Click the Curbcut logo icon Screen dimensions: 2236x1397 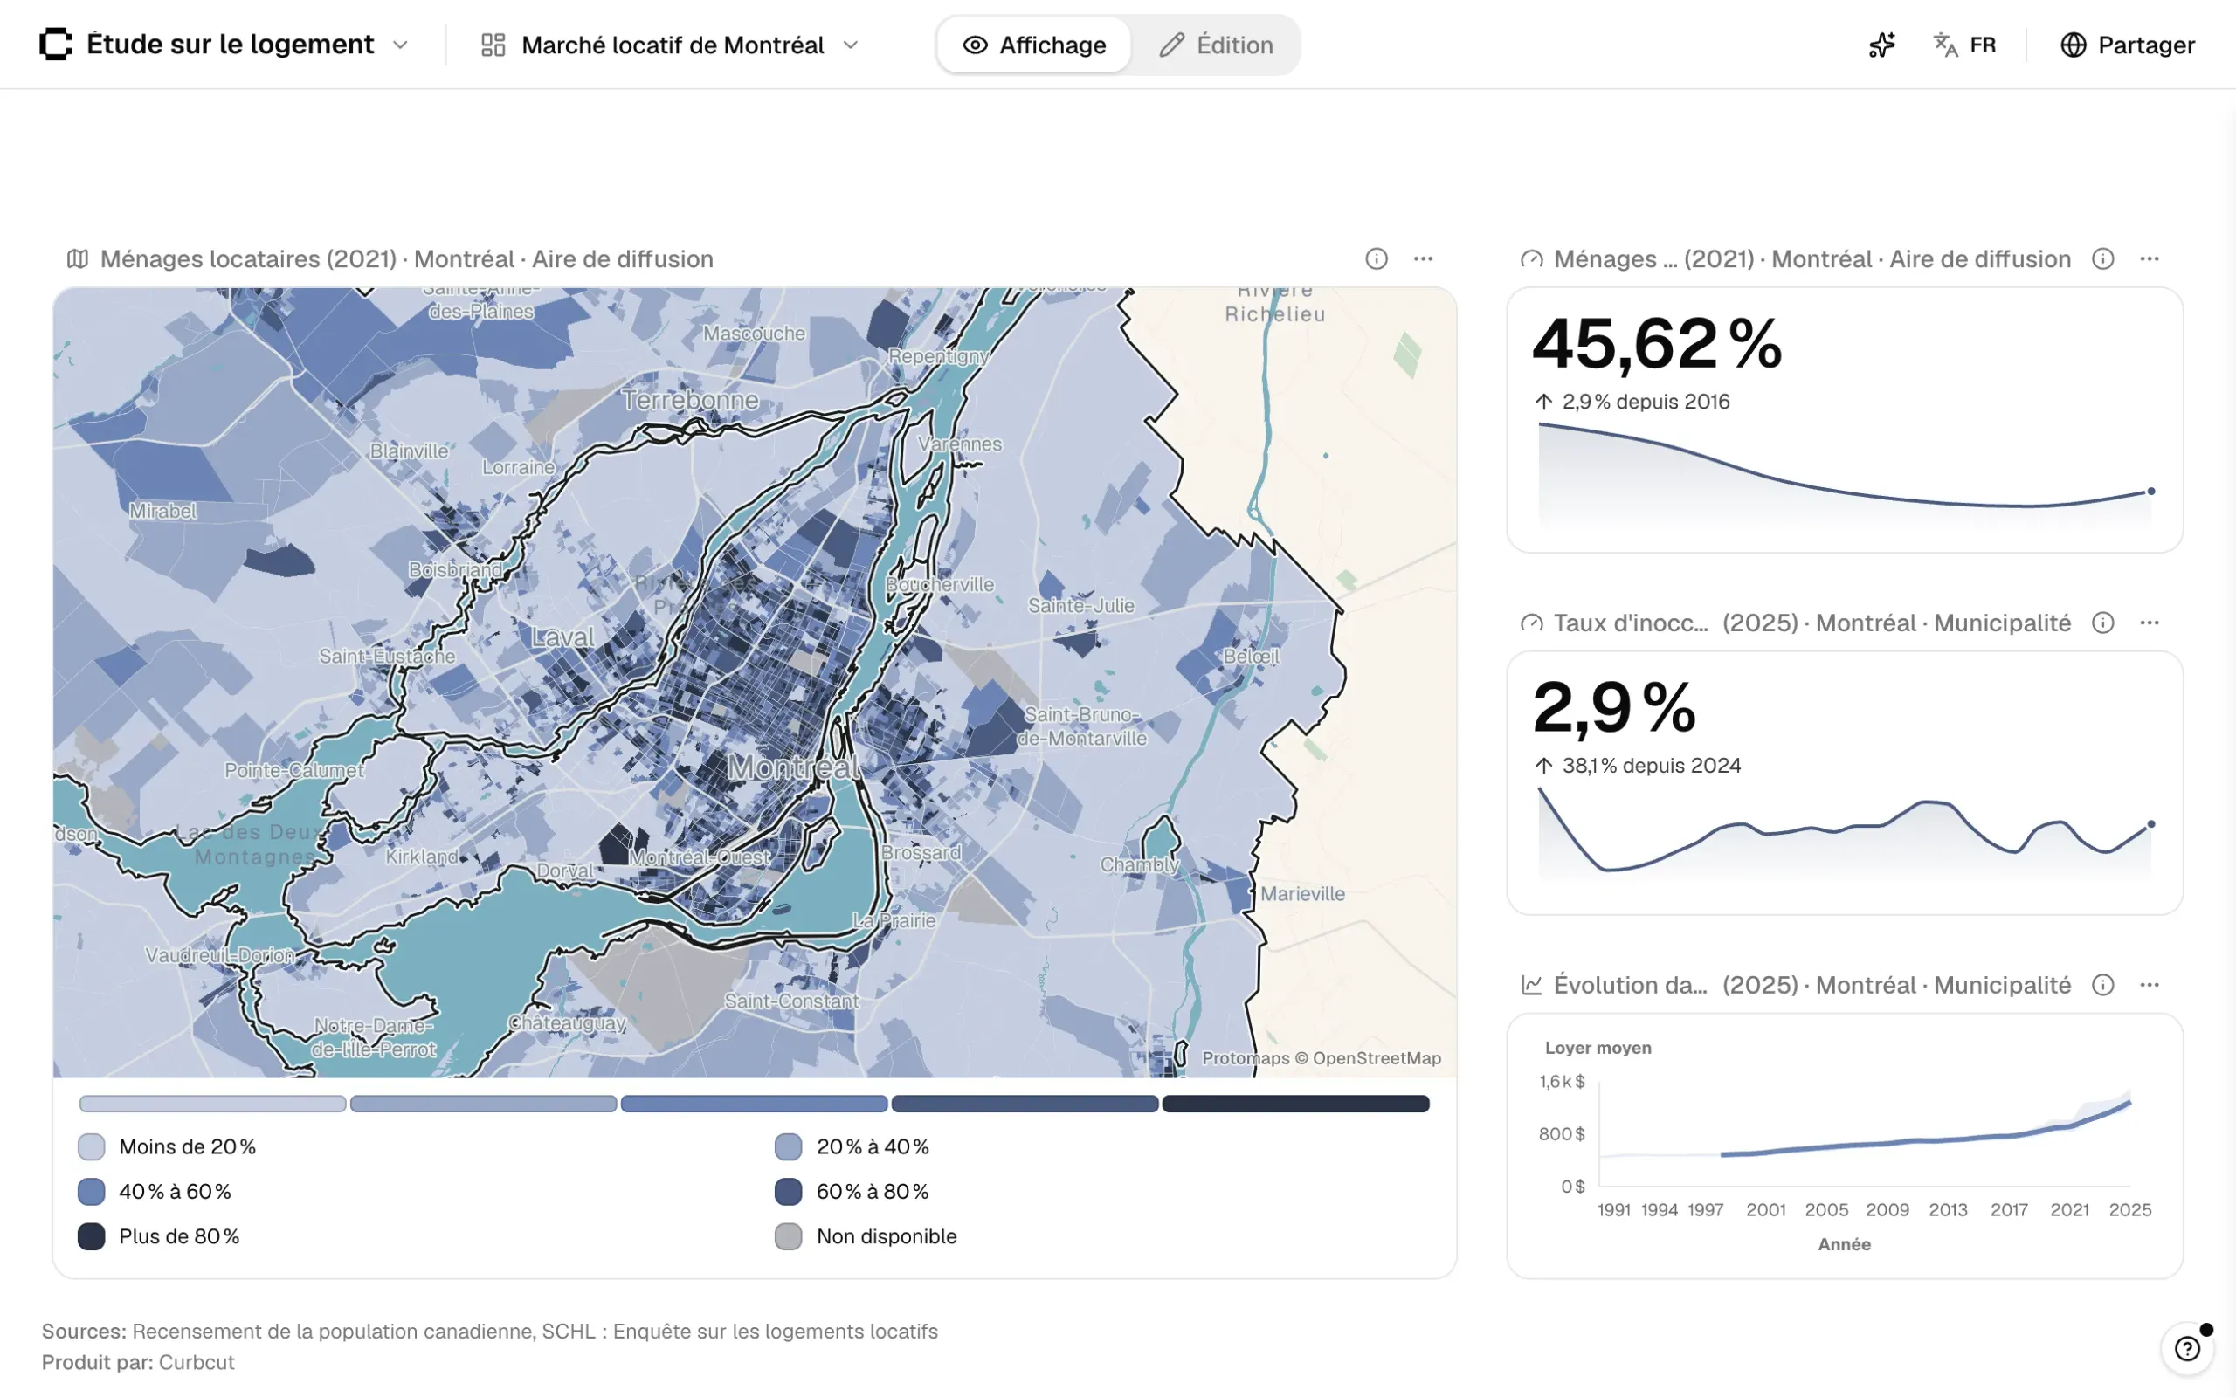pyautogui.click(x=57, y=45)
